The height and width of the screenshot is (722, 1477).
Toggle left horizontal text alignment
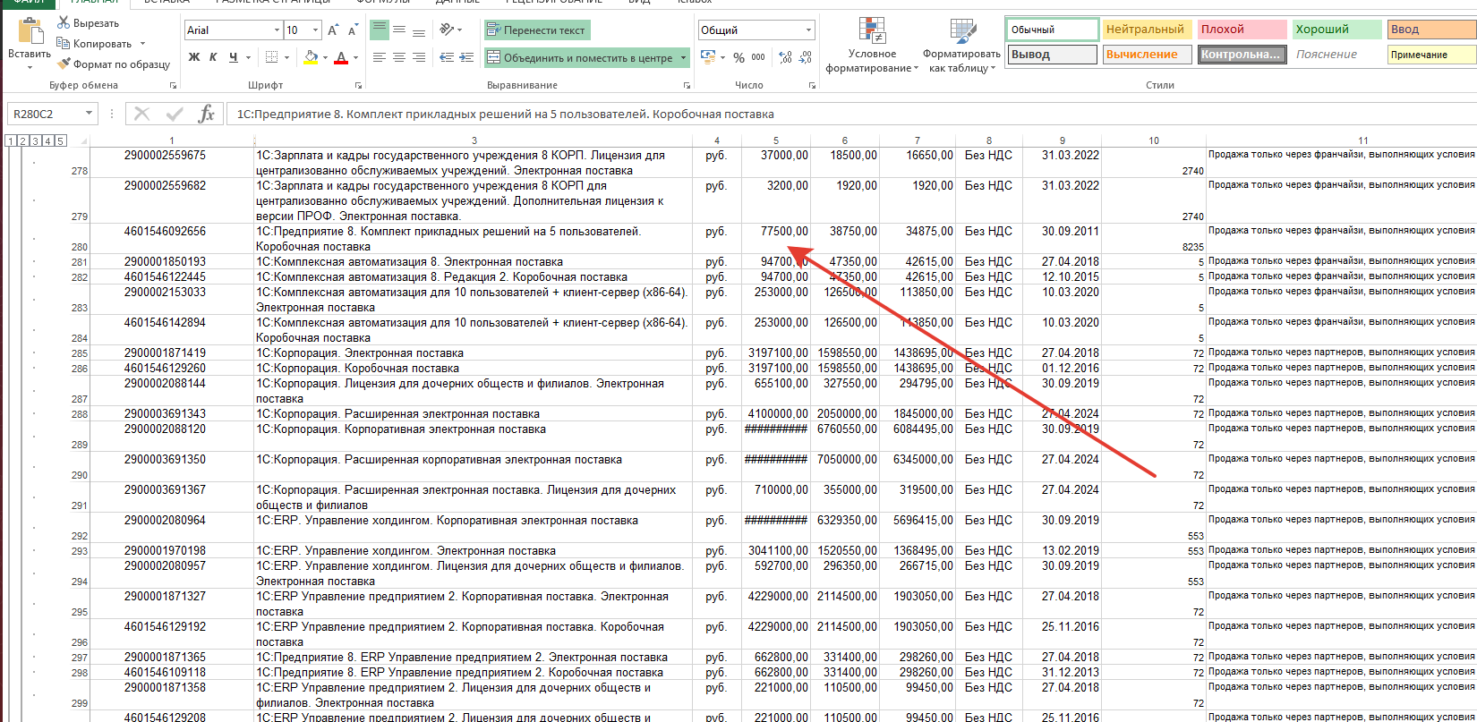coord(380,57)
